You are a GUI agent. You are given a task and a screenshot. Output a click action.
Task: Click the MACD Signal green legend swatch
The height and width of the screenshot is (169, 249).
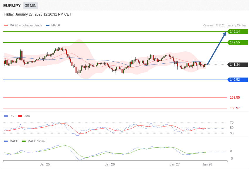point(24,141)
